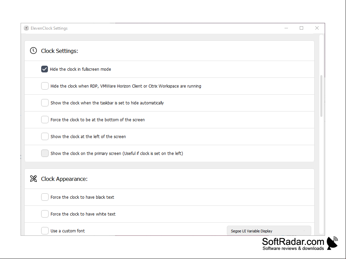This screenshot has height=259, width=346.
Task: Minimize the ElevenClock Settings window
Action: click(x=286, y=28)
